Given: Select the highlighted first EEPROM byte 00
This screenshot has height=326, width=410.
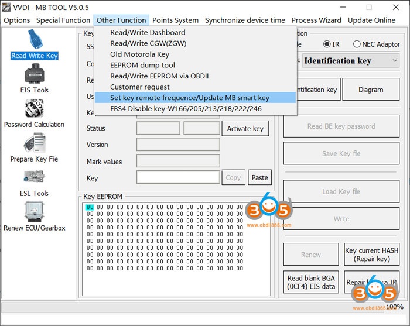Looking at the screenshot, I should click(x=90, y=207).
